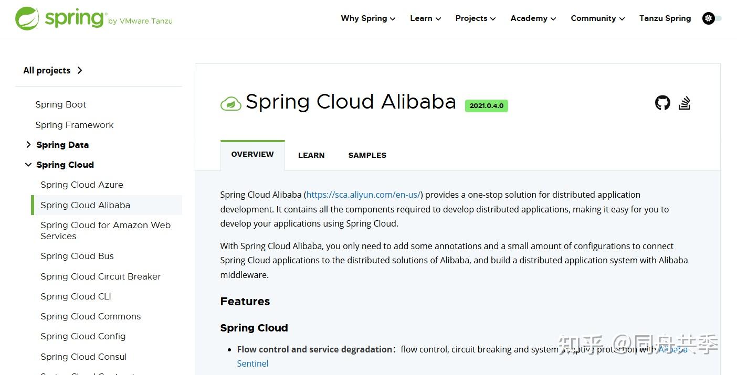The height and width of the screenshot is (375, 737).
Task: Expand the Projects navigation menu
Action: (475, 18)
